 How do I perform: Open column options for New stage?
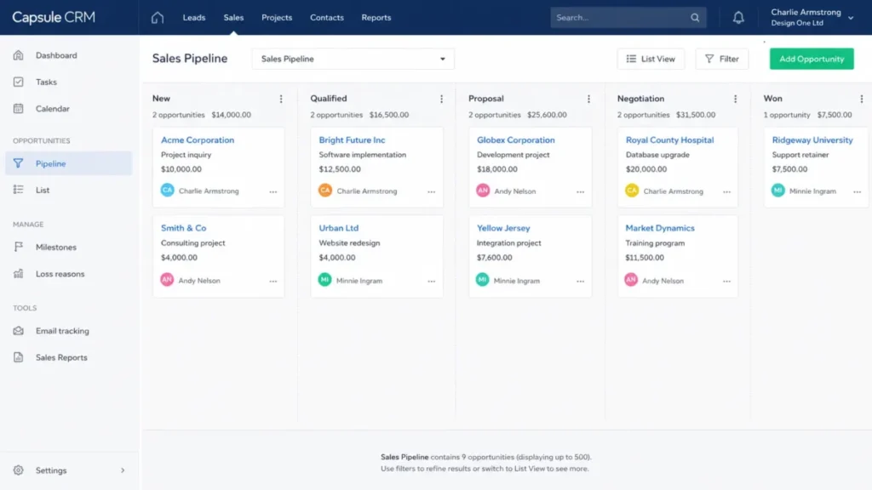(x=281, y=99)
